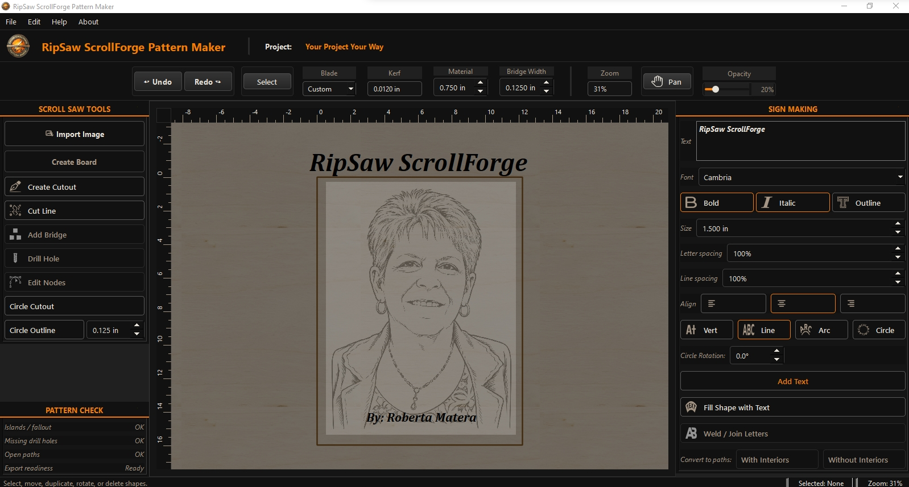Click the portrait image on the canvas
909x487 pixels.
pos(420,308)
